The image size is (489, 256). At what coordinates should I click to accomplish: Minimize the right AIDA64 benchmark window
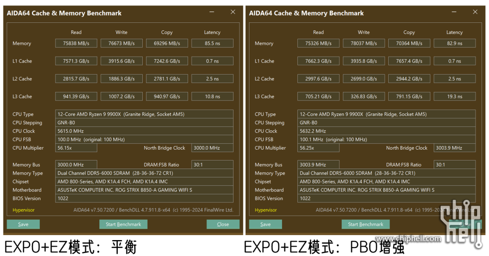point(454,12)
